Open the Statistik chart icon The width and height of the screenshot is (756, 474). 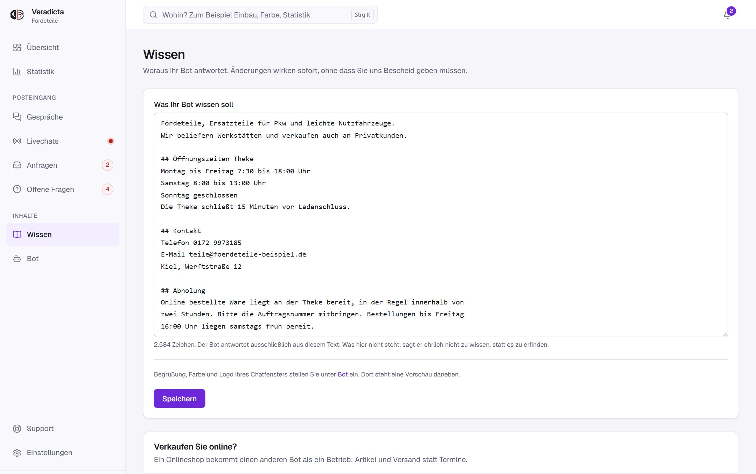[x=17, y=72]
